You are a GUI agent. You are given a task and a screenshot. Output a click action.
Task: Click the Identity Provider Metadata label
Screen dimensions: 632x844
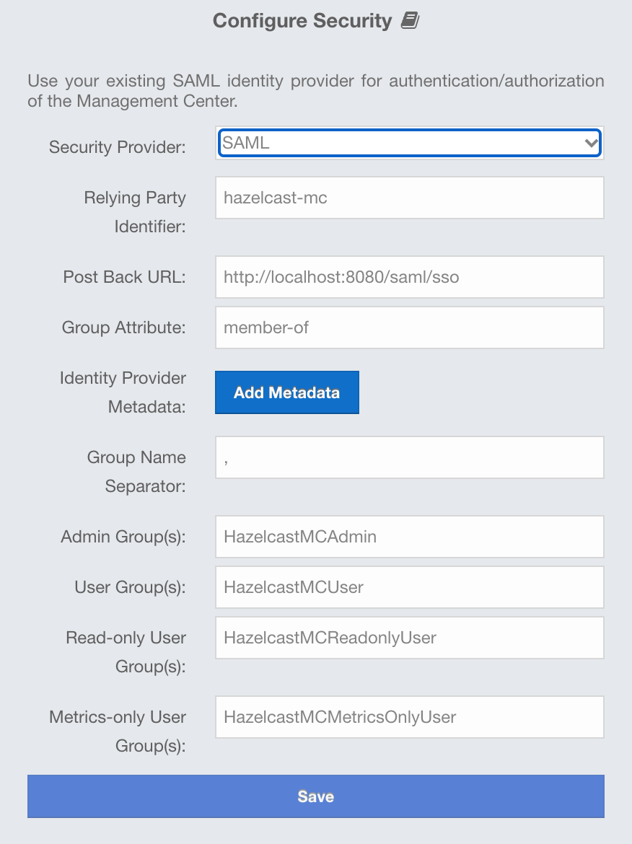click(123, 392)
